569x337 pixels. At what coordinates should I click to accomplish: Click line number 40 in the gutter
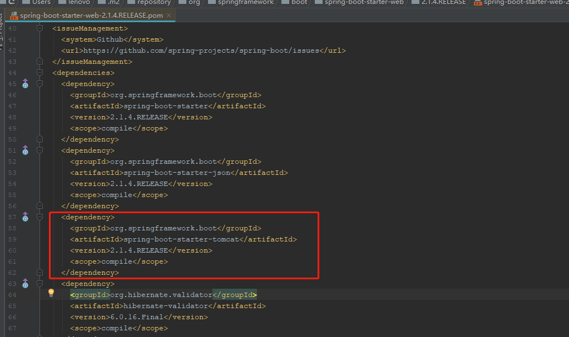click(x=12, y=28)
